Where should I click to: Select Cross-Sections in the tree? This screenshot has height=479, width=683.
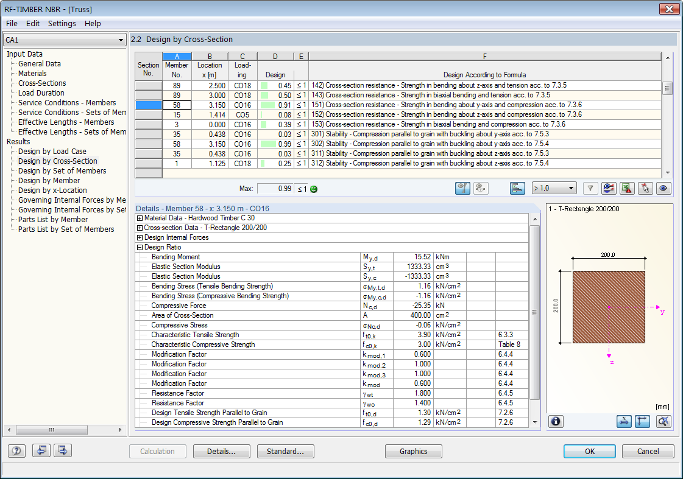42,83
